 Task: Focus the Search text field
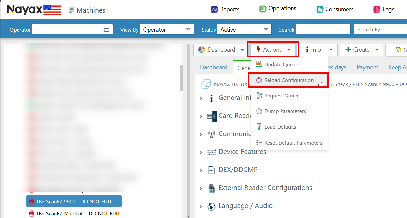(x=323, y=30)
